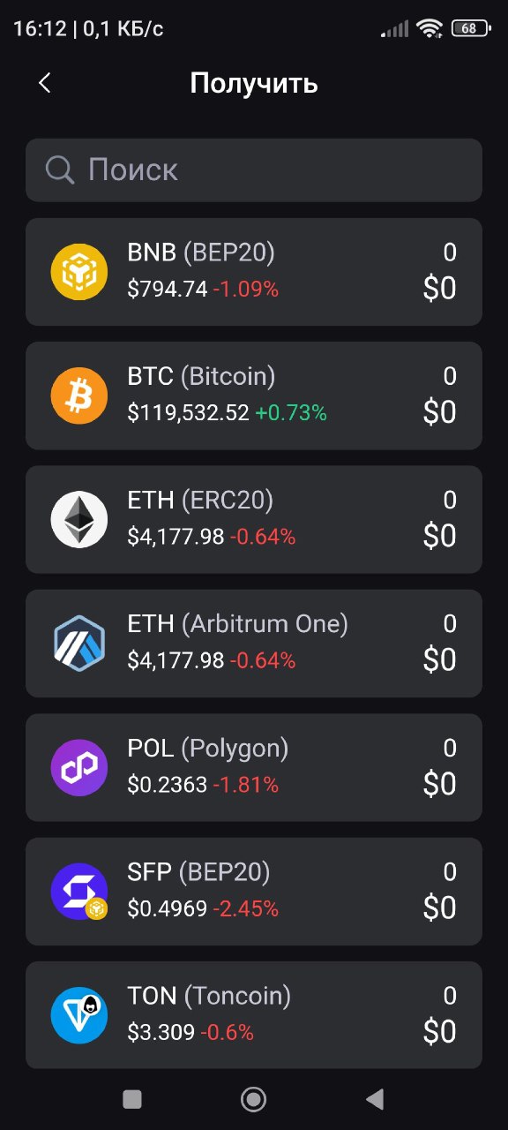Viewport: 508px width, 1130px height.
Task: Select BTC (Bitcoin) from list
Action: tap(254, 395)
